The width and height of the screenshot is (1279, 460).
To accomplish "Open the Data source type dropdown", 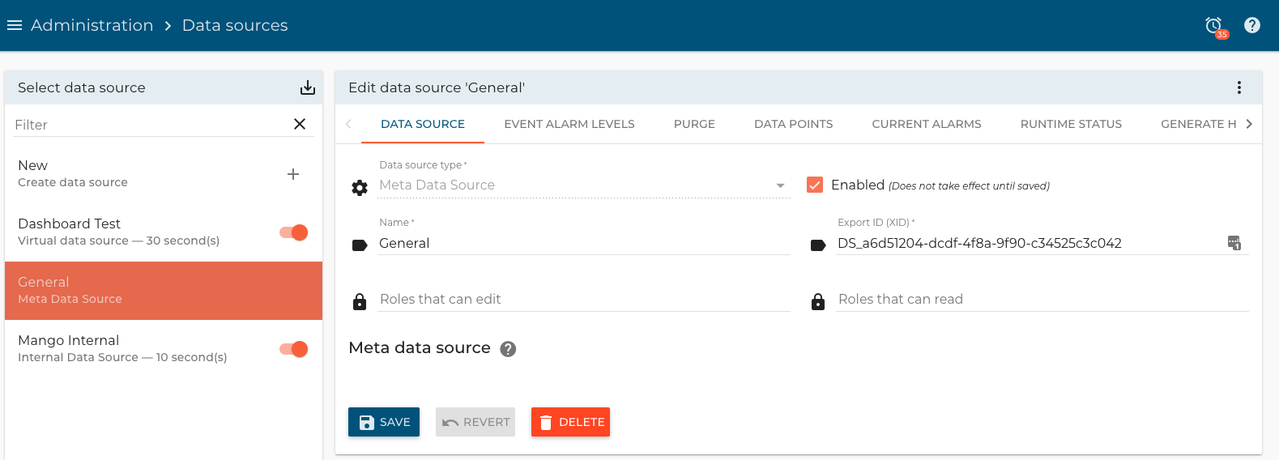I will point(583,185).
